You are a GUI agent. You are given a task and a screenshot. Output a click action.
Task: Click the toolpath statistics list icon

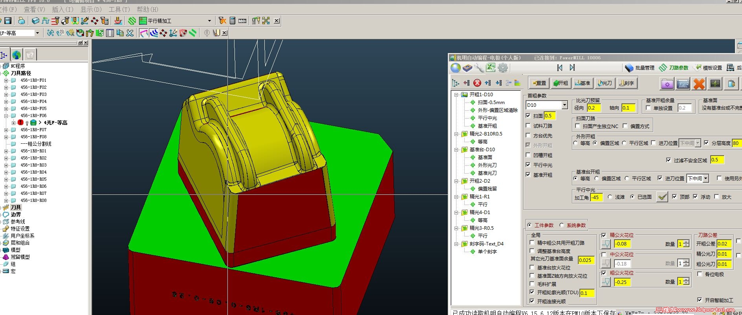[110, 33]
